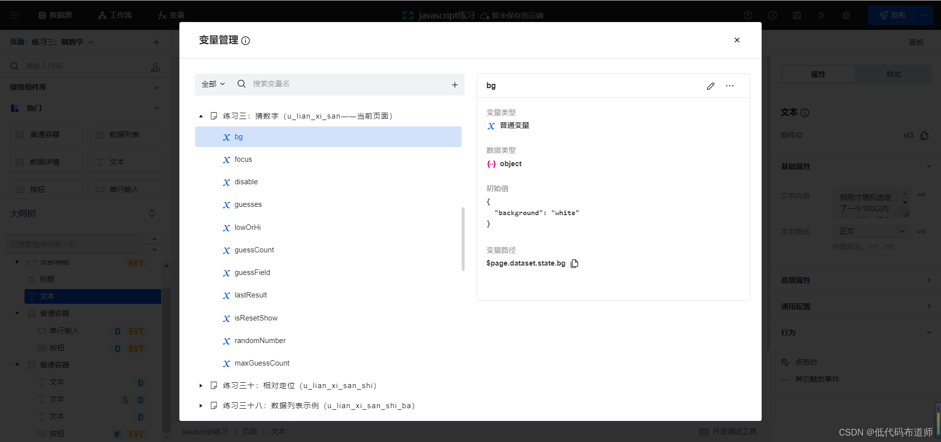This screenshot has width=941, height=442.
Task: Click the 点击时 event trigger
Action: point(806,362)
